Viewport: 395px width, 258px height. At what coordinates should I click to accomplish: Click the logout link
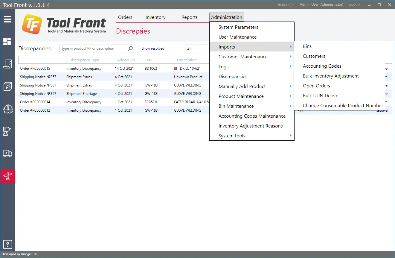(354, 5)
